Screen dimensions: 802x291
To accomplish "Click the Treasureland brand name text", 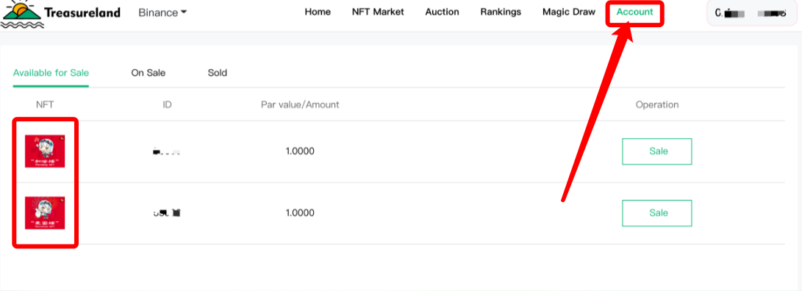I will (x=82, y=12).
